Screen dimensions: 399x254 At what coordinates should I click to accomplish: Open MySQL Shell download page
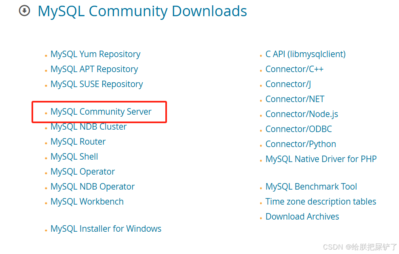(74, 157)
